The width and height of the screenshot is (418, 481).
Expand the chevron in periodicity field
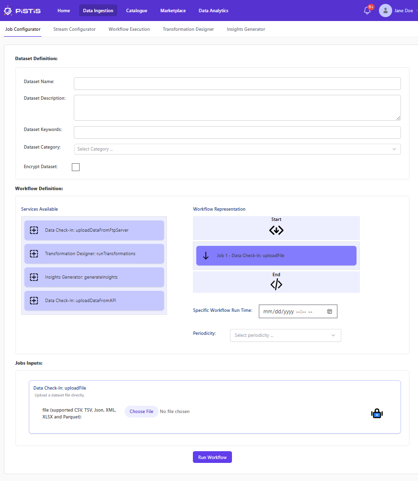tap(333, 335)
